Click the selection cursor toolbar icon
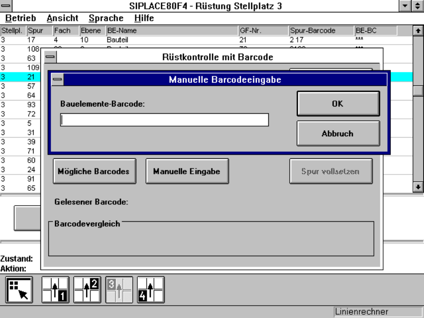 [x=19, y=290]
